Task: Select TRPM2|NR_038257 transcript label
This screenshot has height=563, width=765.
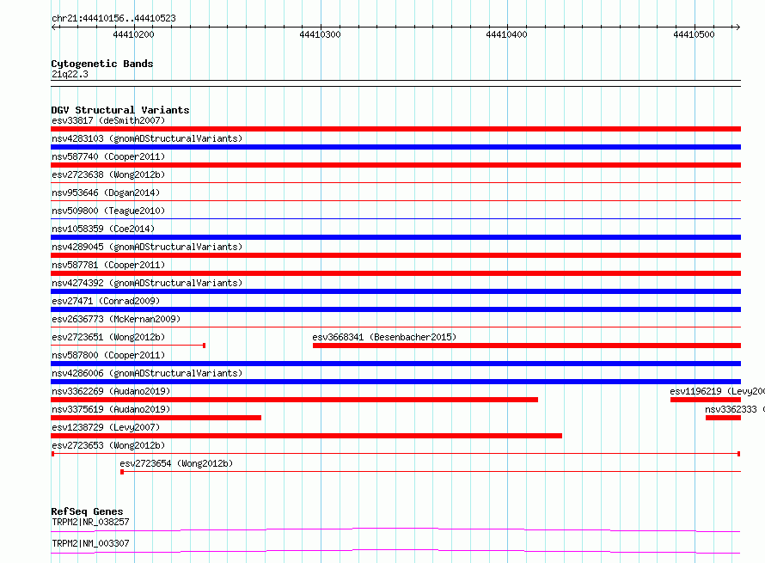Action: [x=90, y=522]
